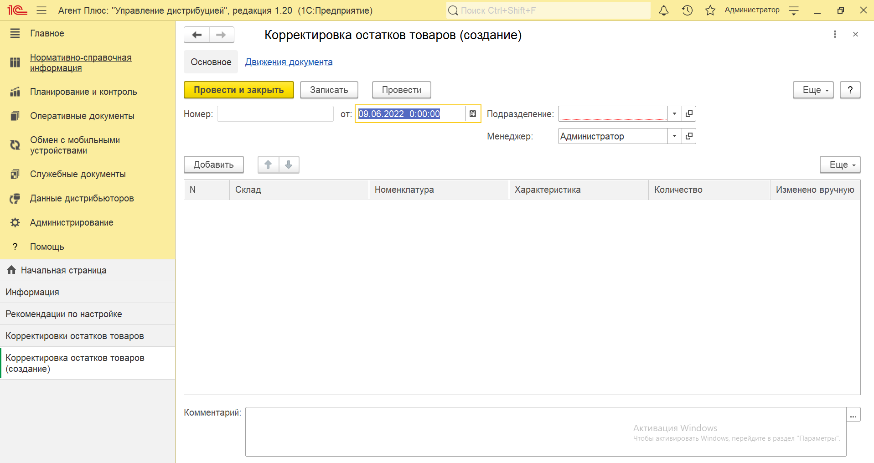Expand the Подразделение dropdown list

click(674, 114)
